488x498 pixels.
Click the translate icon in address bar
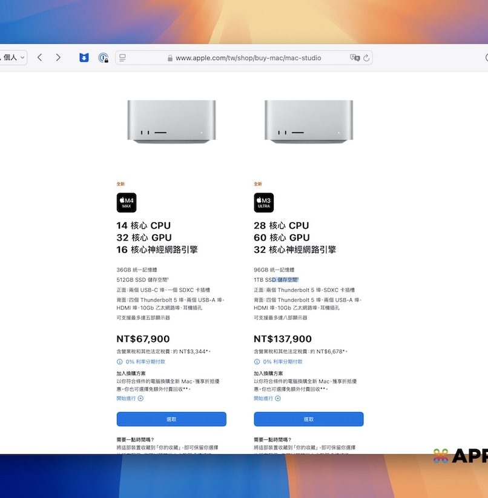point(355,58)
